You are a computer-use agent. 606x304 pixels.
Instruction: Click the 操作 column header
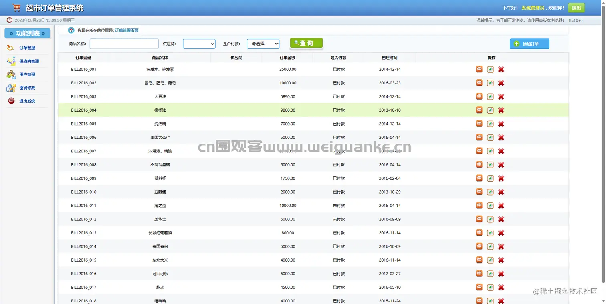coord(491,58)
